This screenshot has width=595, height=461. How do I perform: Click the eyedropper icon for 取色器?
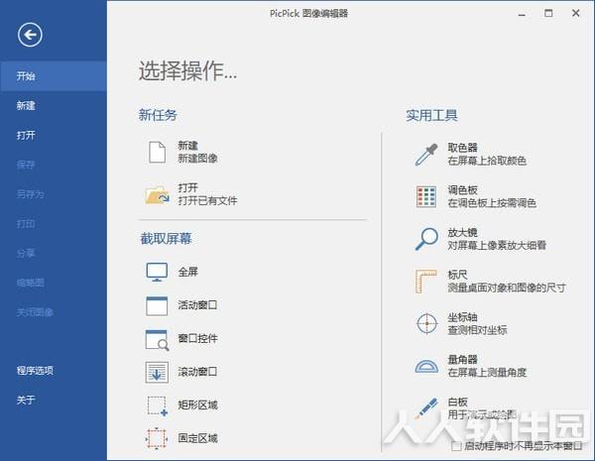click(426, 154)
